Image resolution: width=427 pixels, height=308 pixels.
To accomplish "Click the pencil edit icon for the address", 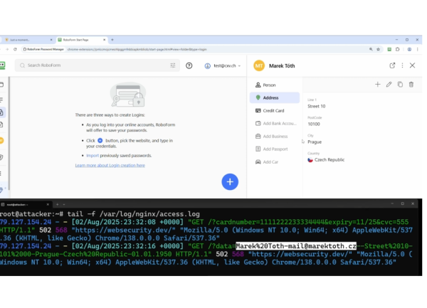I will click(x=389, y=85).
